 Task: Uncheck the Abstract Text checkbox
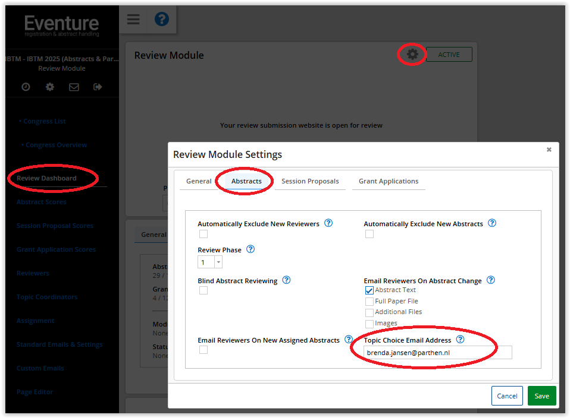tap(369, 290)
